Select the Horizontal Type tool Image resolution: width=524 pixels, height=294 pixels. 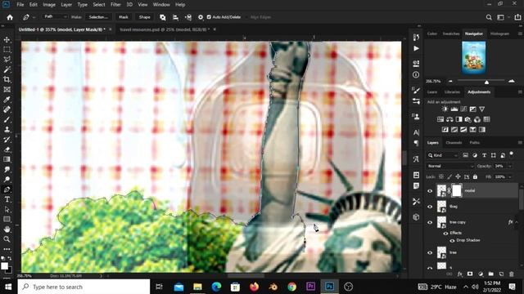(x=7, y=199)
